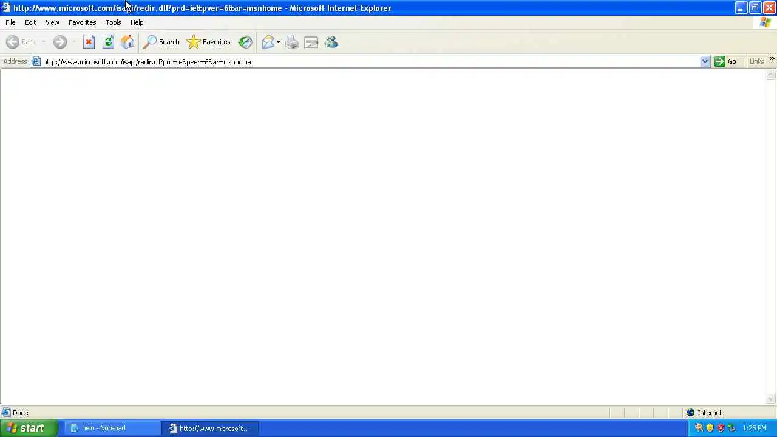This screenshot has width=777, height=437.
Task: Open the Search pane magnifier button
Action: pos(161,42)
